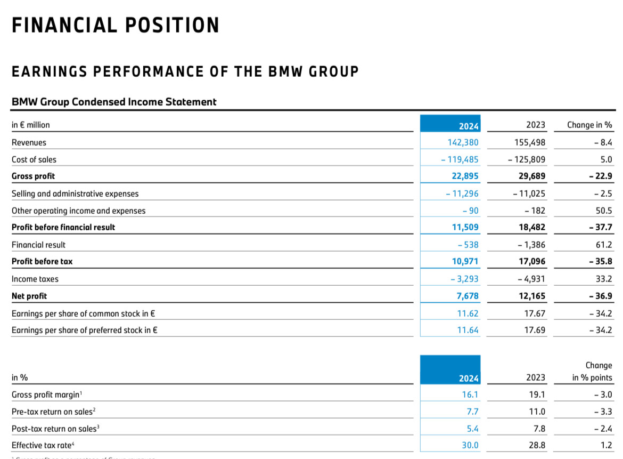This screenshot has height=459, width=623.
Task: Click the Effective tax rate footnote label
Action: (x=43, y=445)
